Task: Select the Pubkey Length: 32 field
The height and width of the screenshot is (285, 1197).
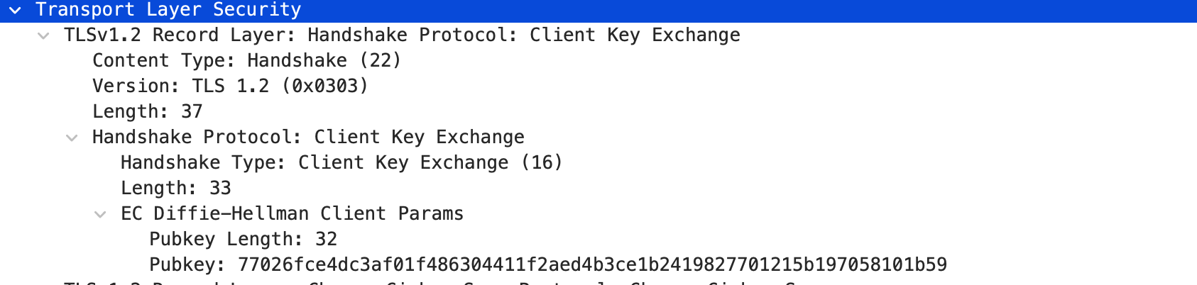Action: 243,240
